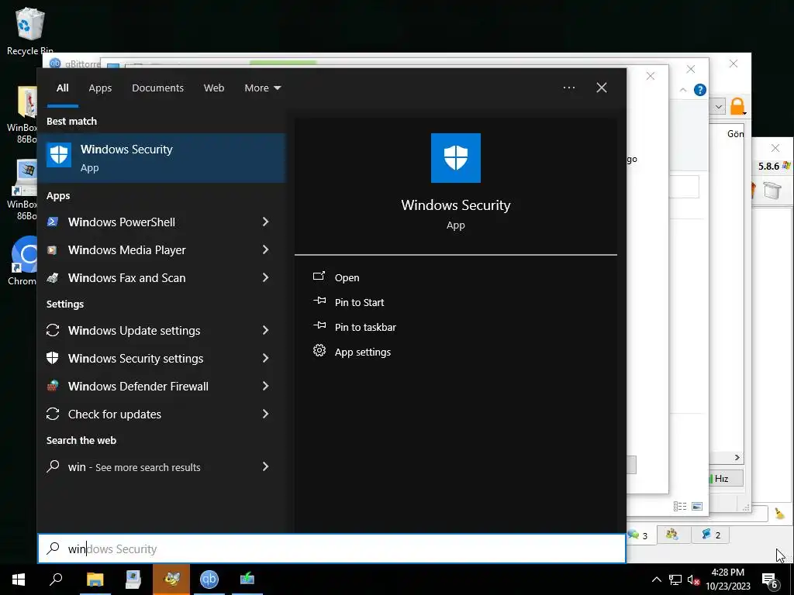This screenshot has width=794, height=595.
Task: Switch to details list view icon
Action: [680, 507]
